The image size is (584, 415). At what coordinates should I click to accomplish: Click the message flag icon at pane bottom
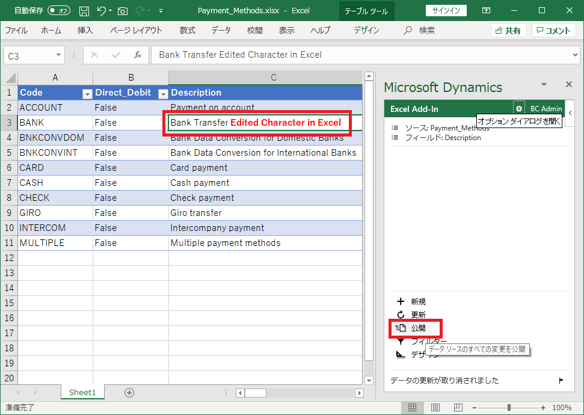coord(561,380)
